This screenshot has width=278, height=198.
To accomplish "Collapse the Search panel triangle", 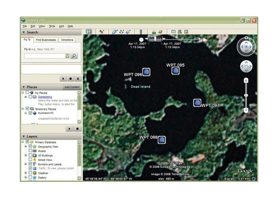I will point(23,32).
